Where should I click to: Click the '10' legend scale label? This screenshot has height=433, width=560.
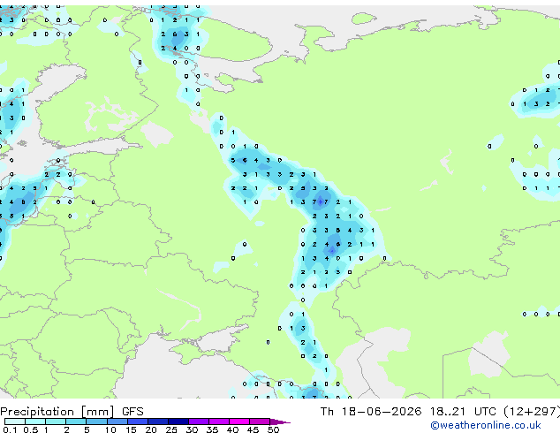110,429
